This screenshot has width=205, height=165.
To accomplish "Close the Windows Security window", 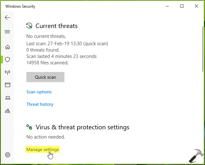I will point(197,6).
